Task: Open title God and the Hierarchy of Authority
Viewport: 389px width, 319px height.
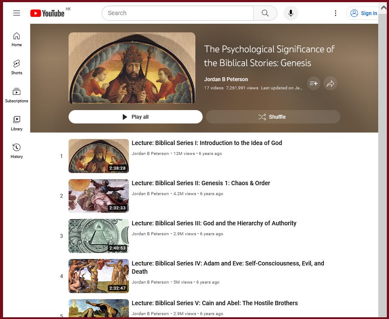Action: (214, 224)
